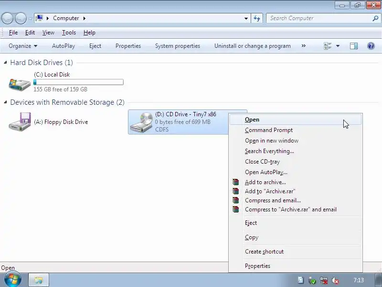Screen dimensions: 382x287
Task: Click the change view icon
Action: (328, 46)
